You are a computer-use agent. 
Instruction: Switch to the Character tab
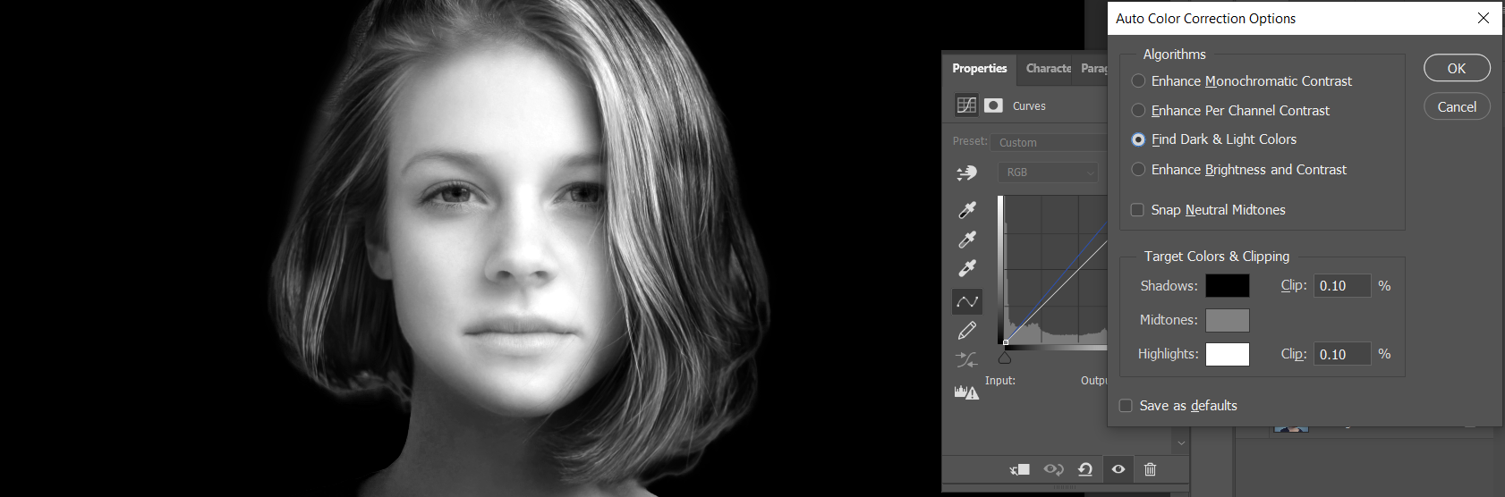pos(1048,69)
